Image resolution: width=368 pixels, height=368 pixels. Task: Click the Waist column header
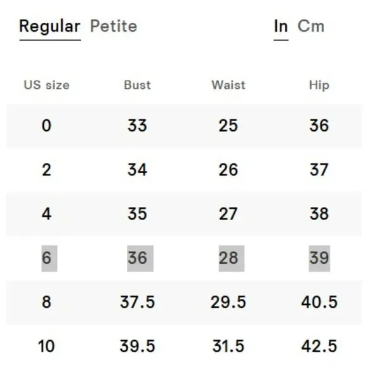[228, 85]
